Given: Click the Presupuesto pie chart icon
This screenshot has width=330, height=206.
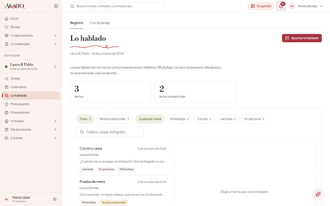Looking at the screenshot, I should click(x=7, y=104).
